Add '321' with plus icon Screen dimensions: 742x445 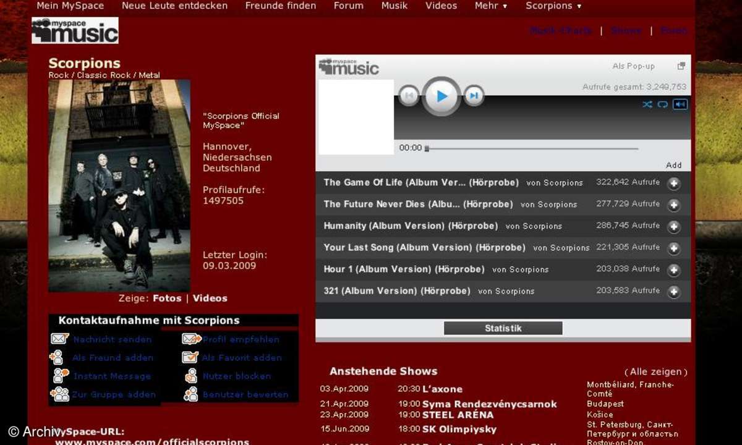(x=674, y=292)
